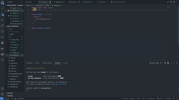Split the editor to the right
The width and height of the screenshot is (179, 100).
click(174, 2)
